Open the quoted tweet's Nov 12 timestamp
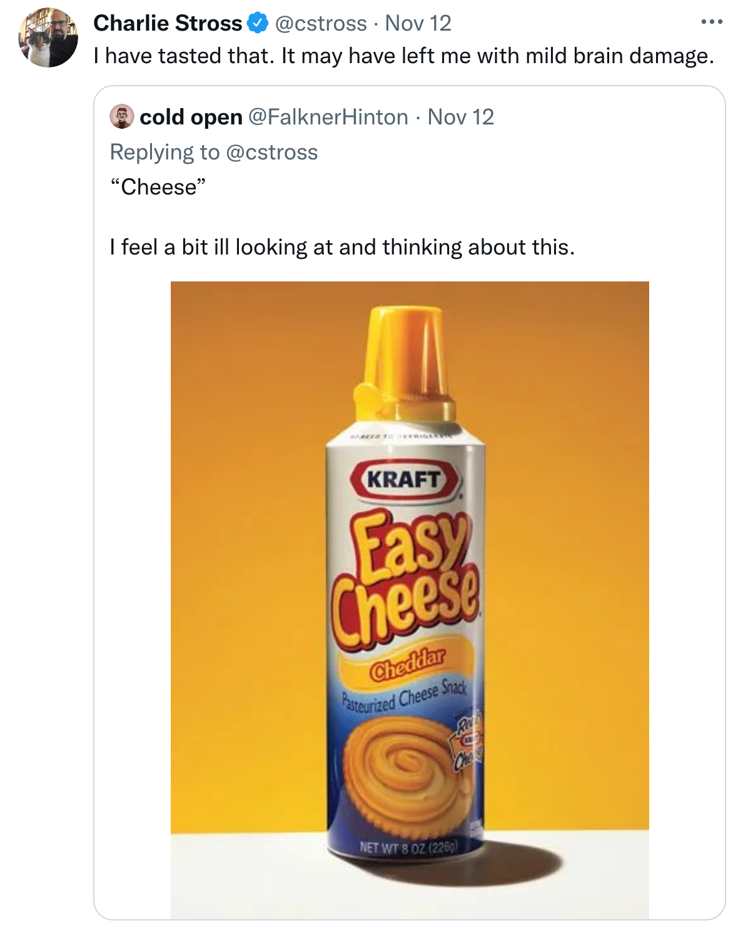The width and height of the screenshot is (743, 933). 460,118
